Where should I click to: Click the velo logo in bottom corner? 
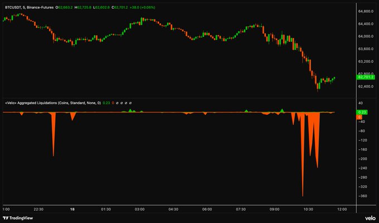(370, 218)
